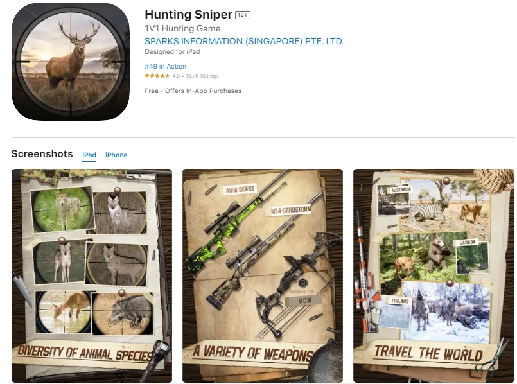Click the M24-SANDSTORM label

click(x=291, y=210)
